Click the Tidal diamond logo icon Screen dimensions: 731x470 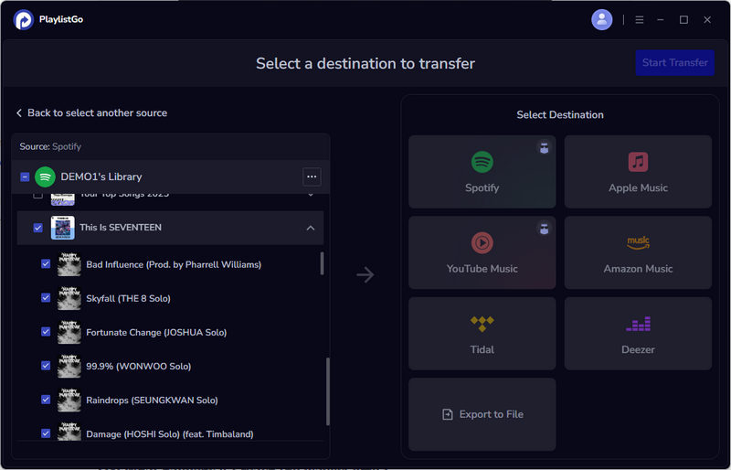pyautogui.click(x=482, y=324)
